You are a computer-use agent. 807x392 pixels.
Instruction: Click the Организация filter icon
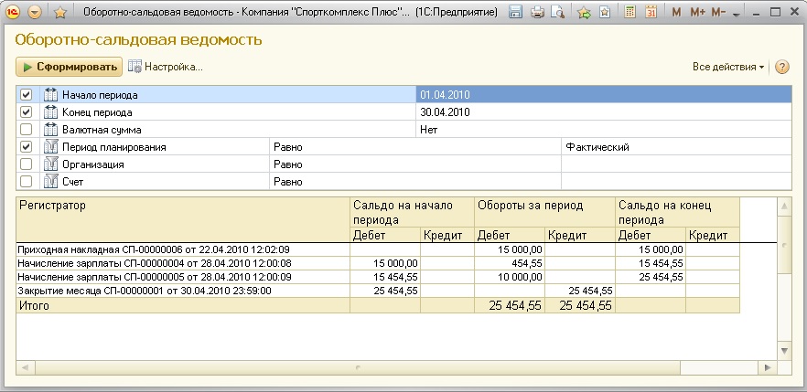coord(51,164)
